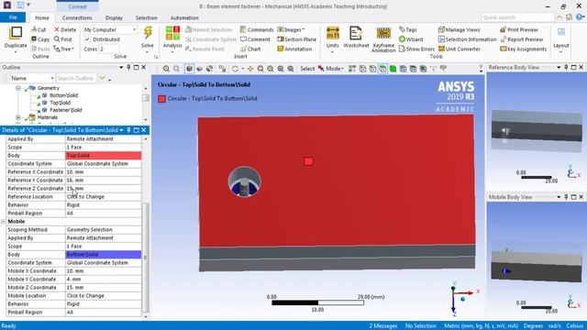Open the Worksheet view

pyautogui.click(x=356, y=33)
